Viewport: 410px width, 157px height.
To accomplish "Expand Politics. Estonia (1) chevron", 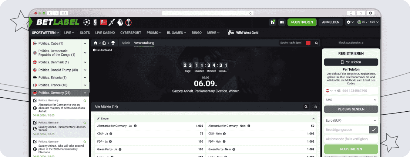I will point(85,78).
